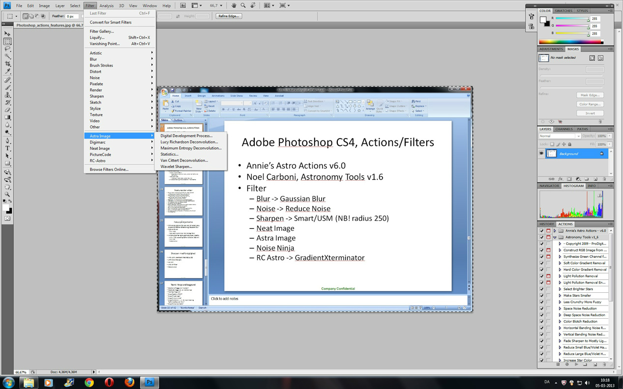The image size is (623, 389).
Task: Select the Blur tool
Action: [7, 125]
